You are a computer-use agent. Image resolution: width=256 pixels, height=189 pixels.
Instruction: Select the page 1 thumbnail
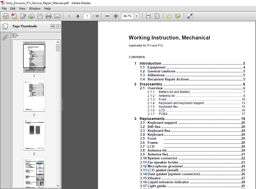[34, 57]
